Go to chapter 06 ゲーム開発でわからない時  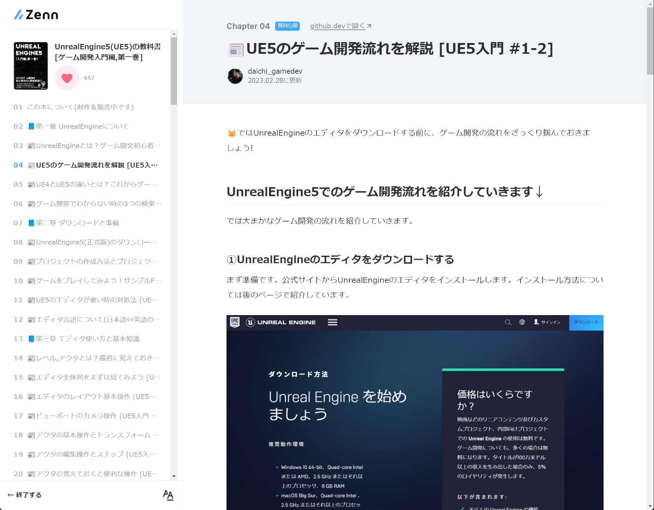coord(87,204)
